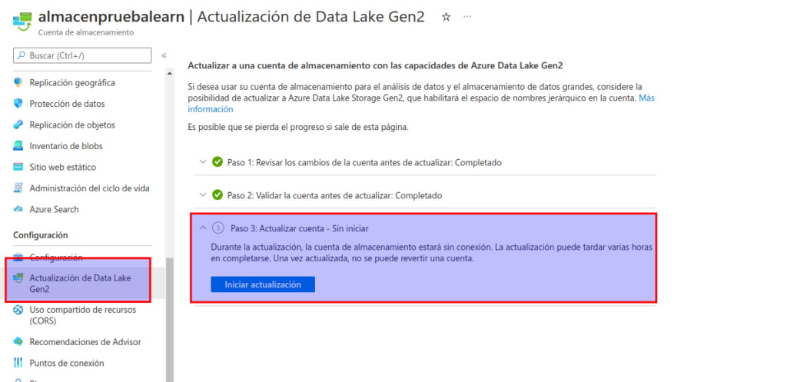Click the Iniciar actualización button
Viewport: 787px width, 382px height.
pyautogui.click(x=263, y=284)
